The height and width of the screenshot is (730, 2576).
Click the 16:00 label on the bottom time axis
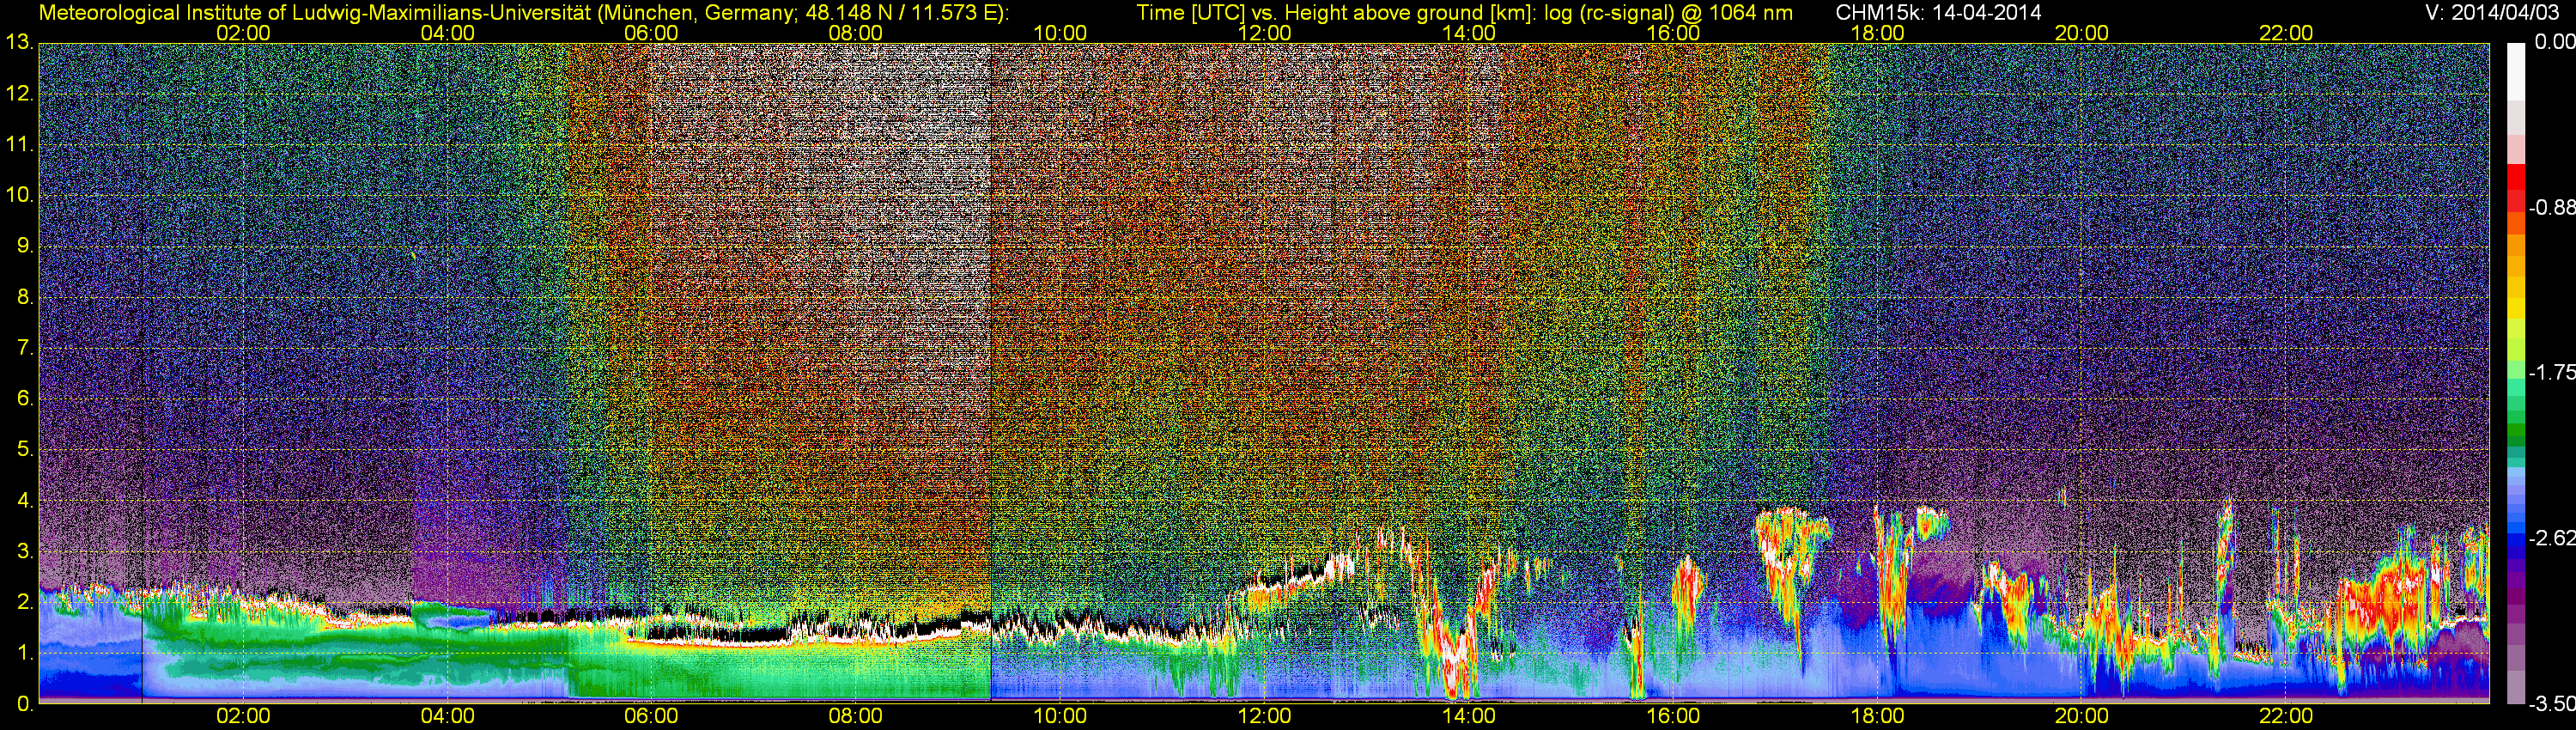(1673, 716)
